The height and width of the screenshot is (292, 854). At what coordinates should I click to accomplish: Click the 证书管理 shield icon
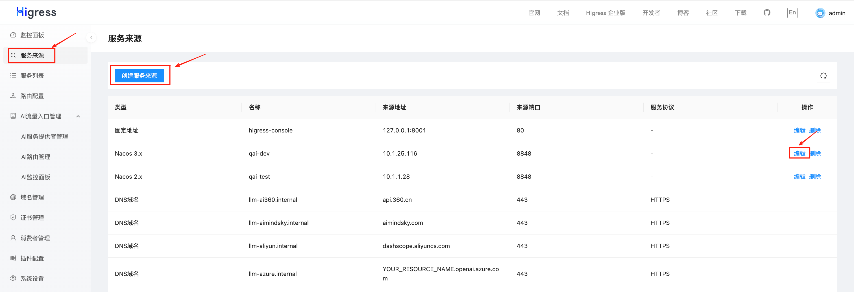13,218
